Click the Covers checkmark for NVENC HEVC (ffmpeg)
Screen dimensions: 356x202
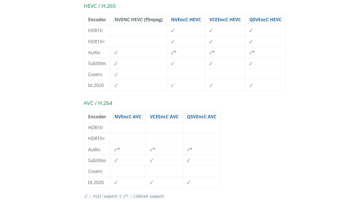pos(116,75)
